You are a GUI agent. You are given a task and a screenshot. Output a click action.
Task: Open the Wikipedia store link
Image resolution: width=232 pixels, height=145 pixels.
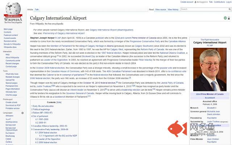pos(10,47)
